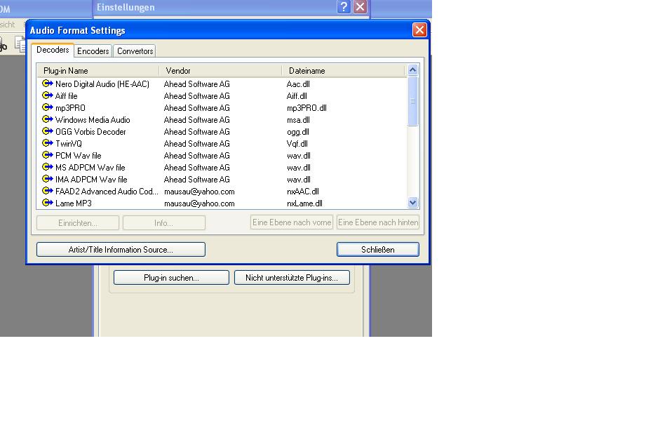Click the Windows Media Audio plug-in icon
667x428 pixels.
click(47, 119)
